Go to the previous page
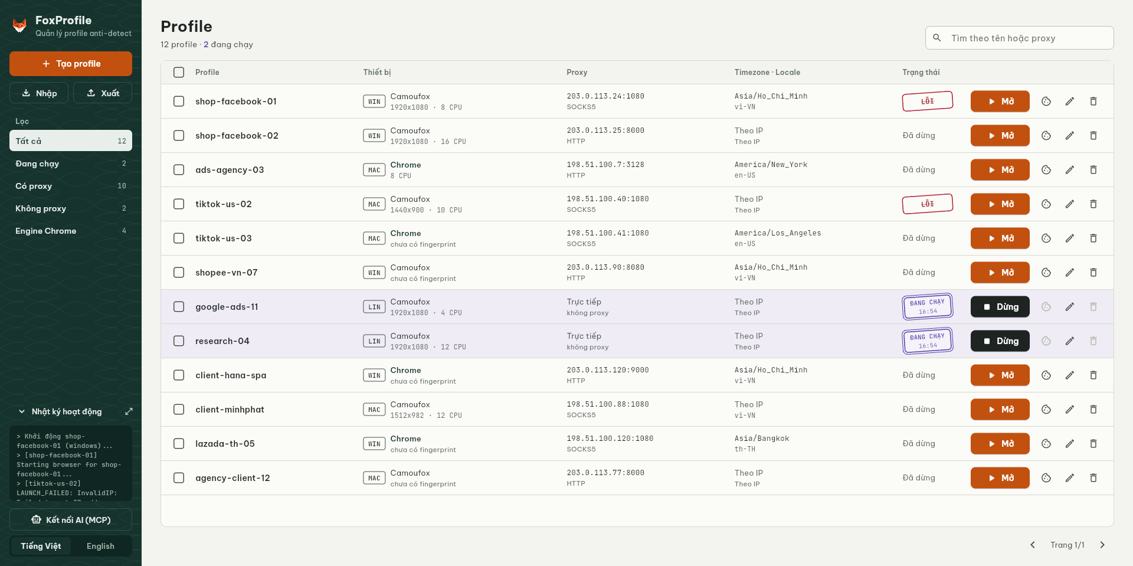 [x=1033, y=545]
